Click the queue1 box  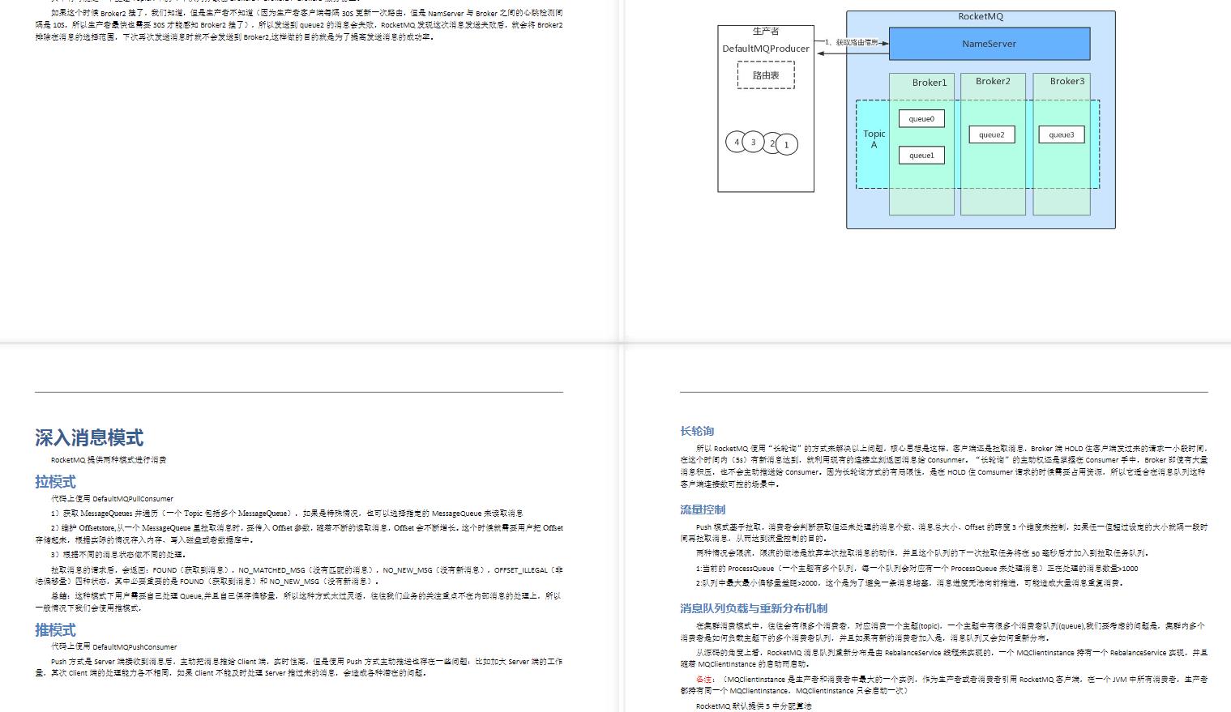921,155
